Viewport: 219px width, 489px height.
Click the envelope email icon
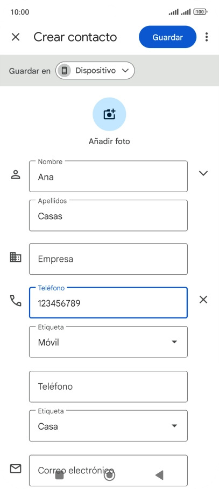click(16, 468)
